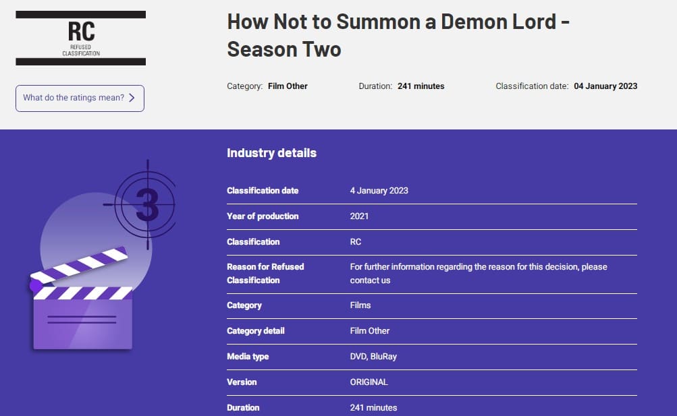Click the header date '04 January 2023'

point(605,86)
